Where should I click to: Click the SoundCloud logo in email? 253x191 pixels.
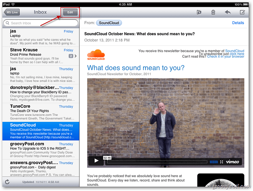coord(96,55)
